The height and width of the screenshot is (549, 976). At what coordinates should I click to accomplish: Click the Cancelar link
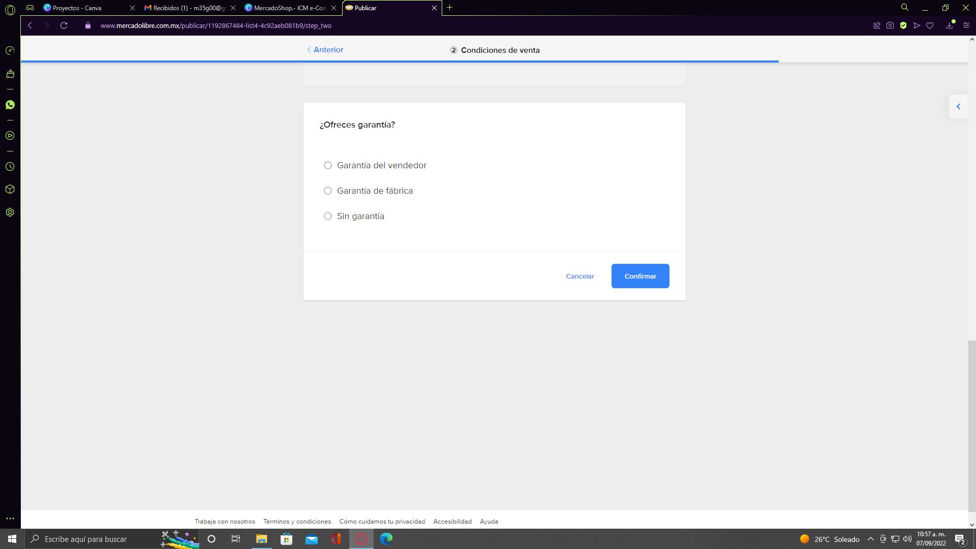tap(579, 276)
